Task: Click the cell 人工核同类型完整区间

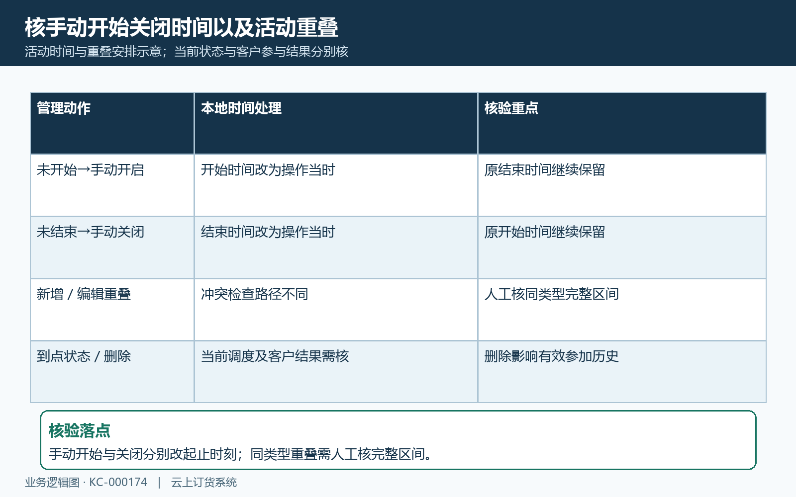Action: (x=622, y=310)
